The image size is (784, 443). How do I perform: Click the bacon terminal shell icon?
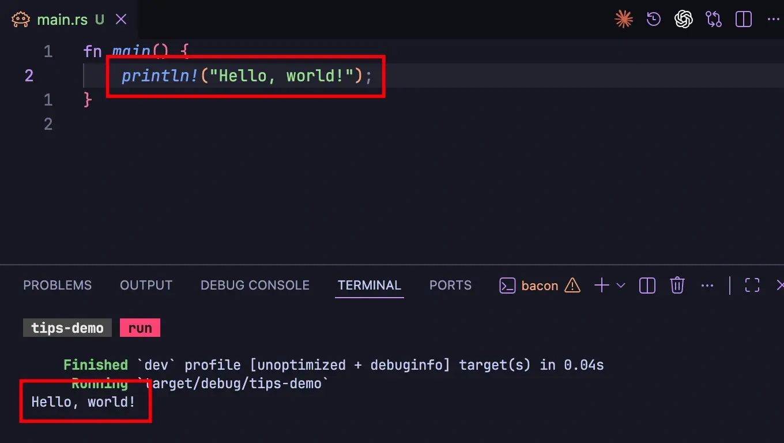click(507, 286)
